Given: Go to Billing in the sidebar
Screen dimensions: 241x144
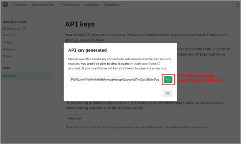Looking at the screenshot, I should 7,56.
